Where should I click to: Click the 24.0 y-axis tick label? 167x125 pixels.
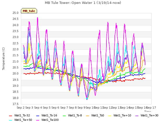point(15,25)
